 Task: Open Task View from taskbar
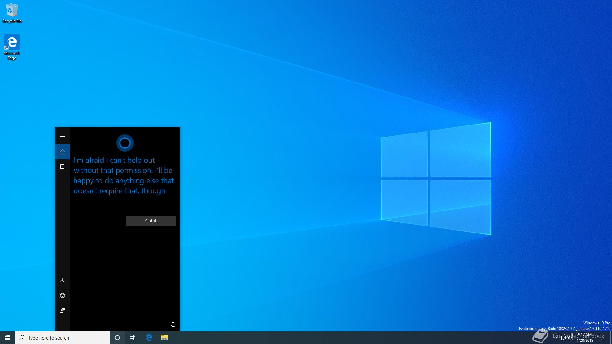point(133,338)
